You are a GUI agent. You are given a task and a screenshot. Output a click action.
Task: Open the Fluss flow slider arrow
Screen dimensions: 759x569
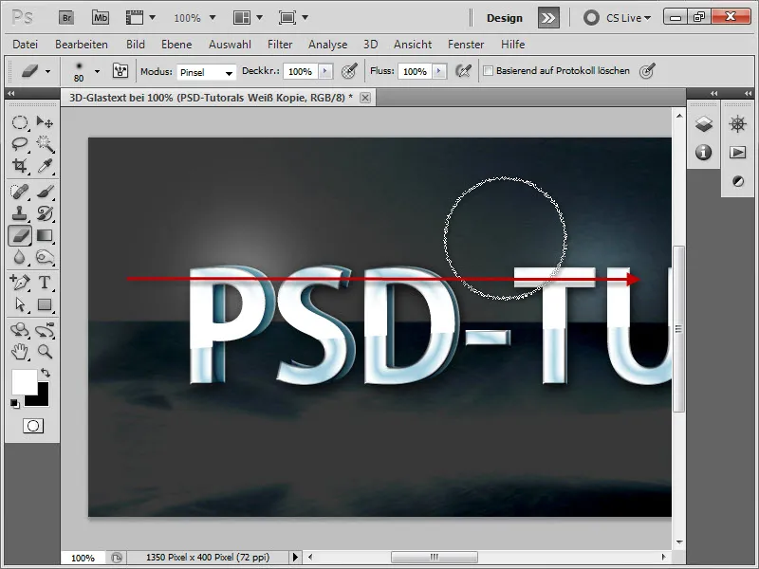[x=439, y=71]
